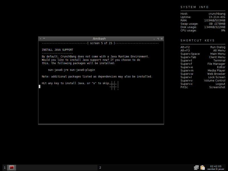Viewport: 228px width, 171px height.
Task: Click the "Run Dialog" shortcut description
Action: pos(218,47)
